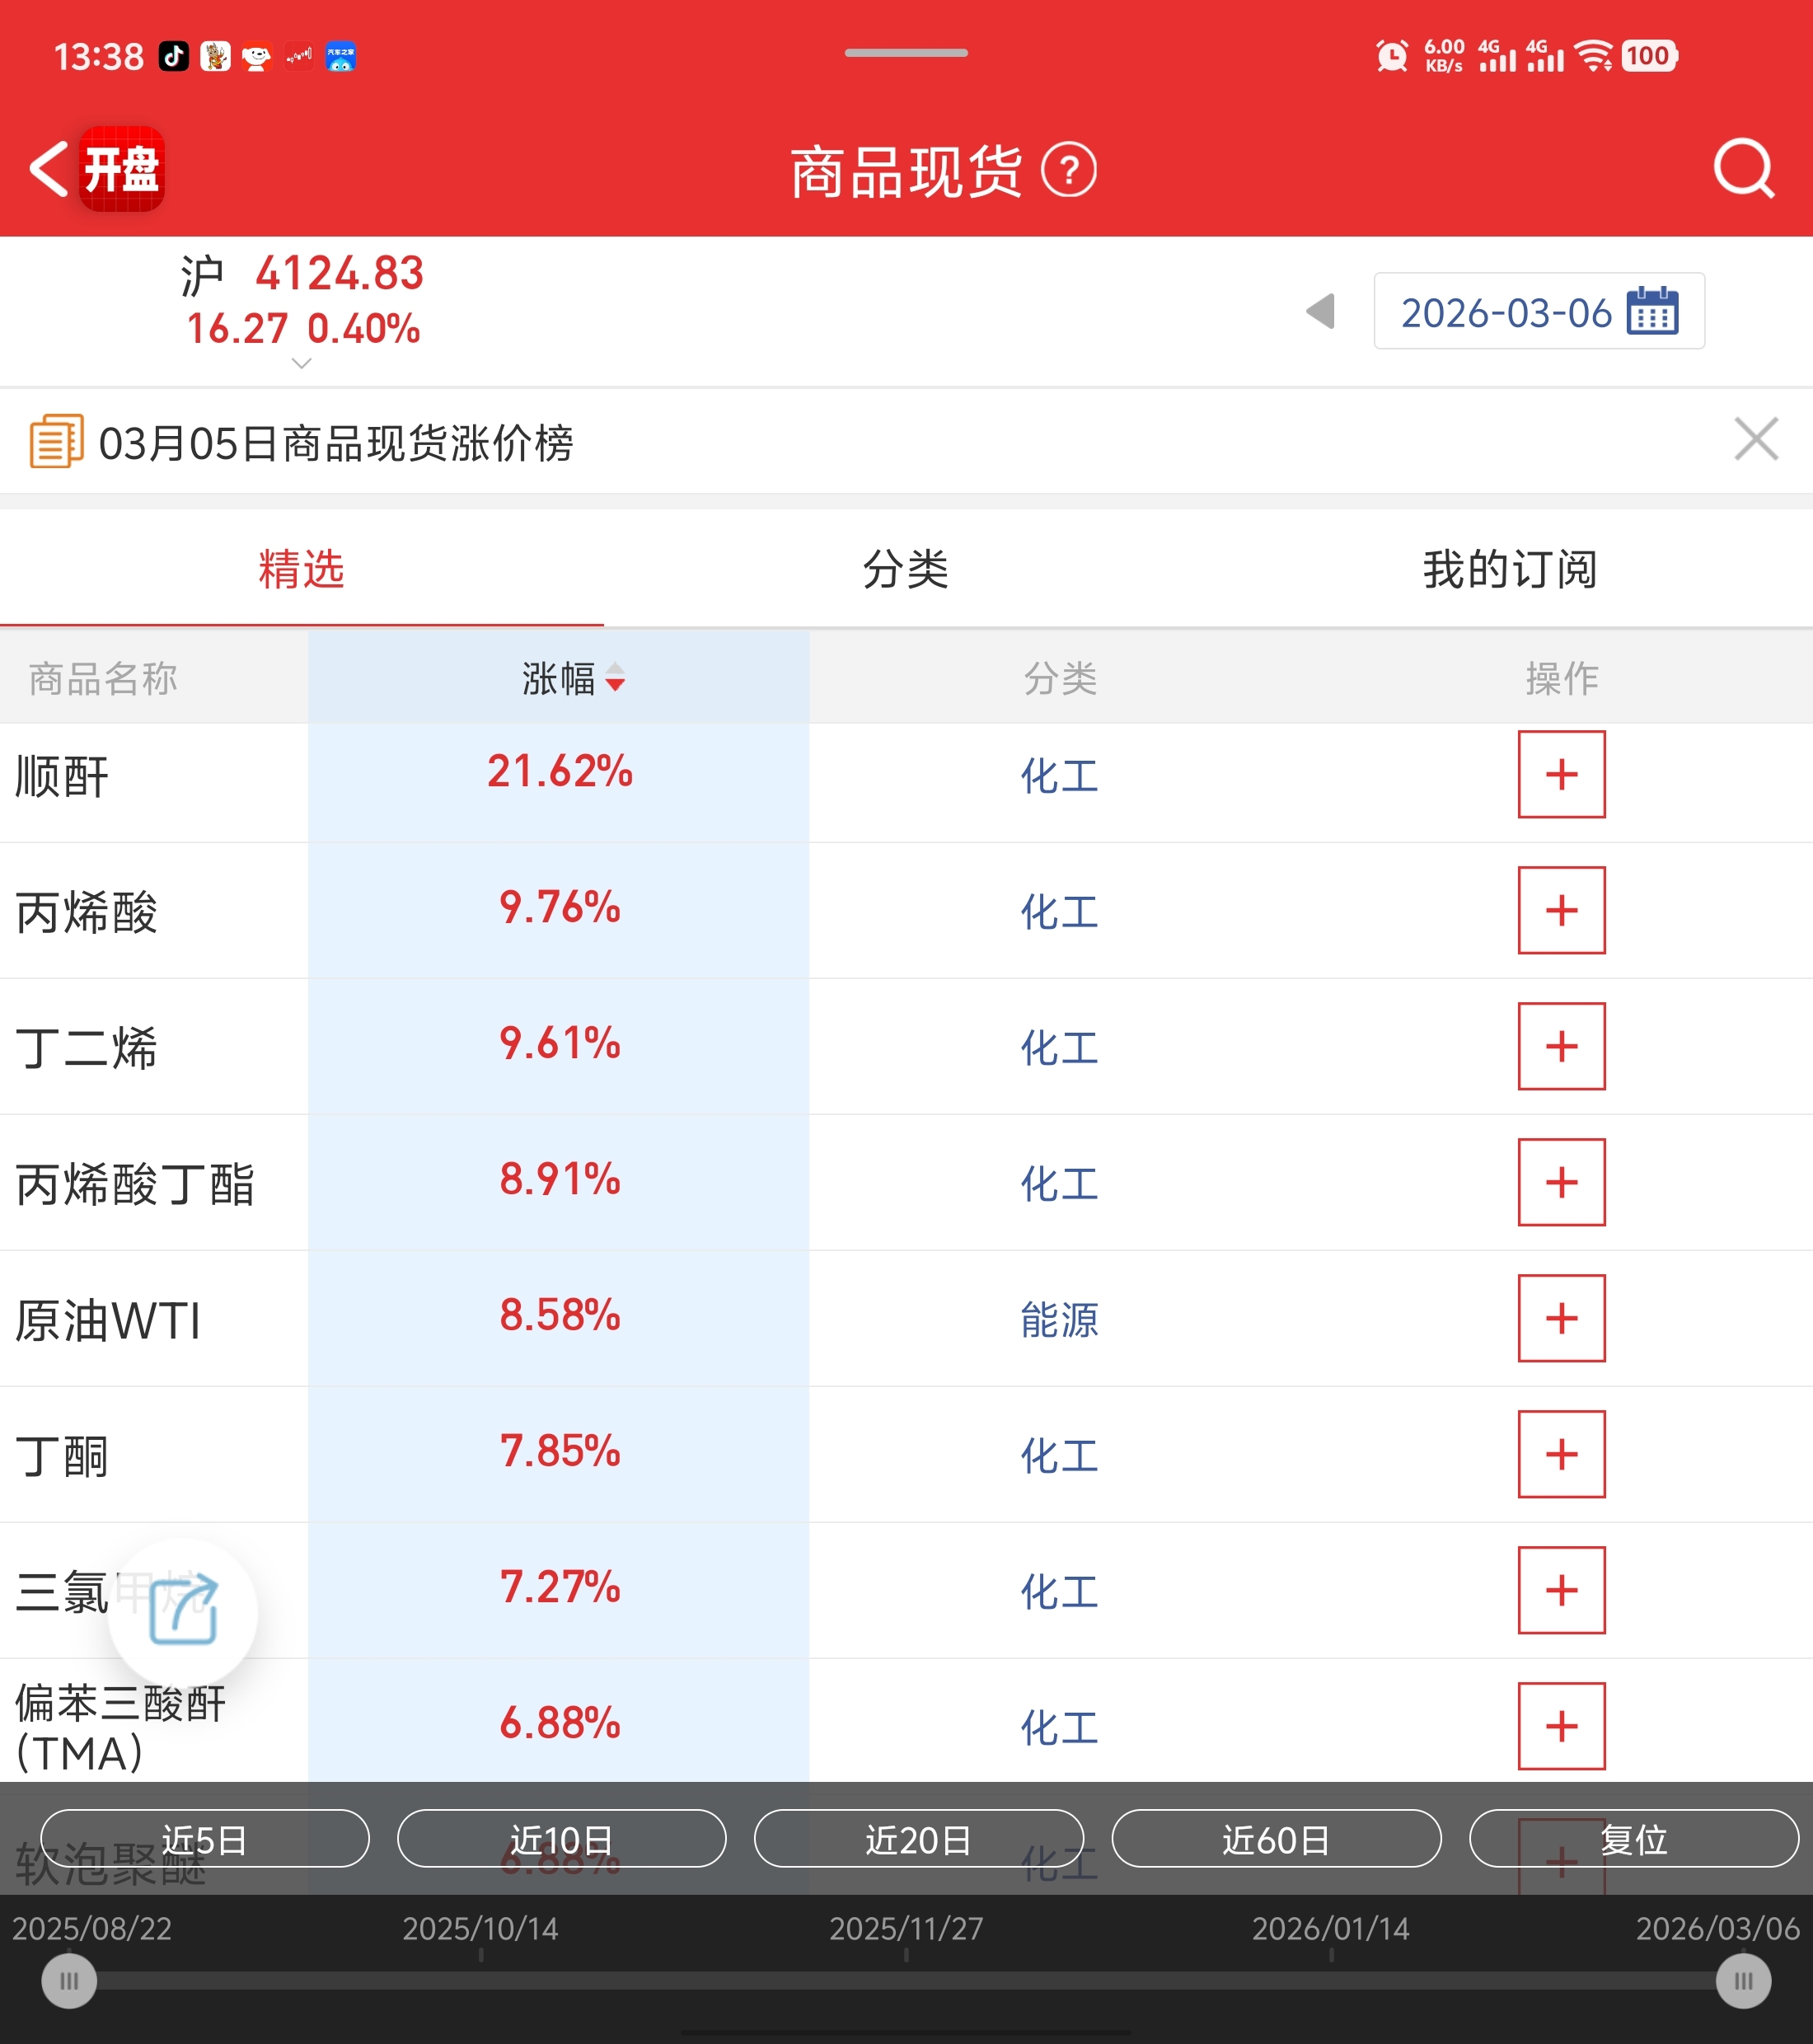Screen dimensions: 1813x2044
Task: Open the calendar date picker 2026-03-06
Action: 1538,312
